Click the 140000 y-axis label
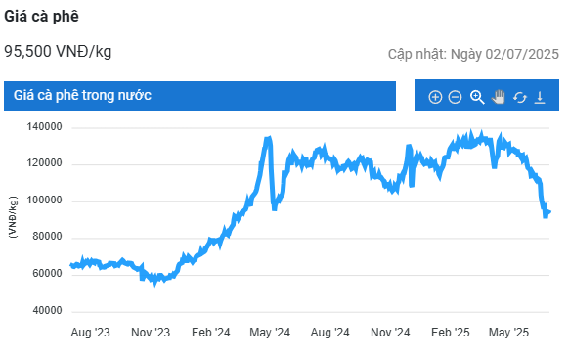The image size is (569, 358). pos(44,127)
